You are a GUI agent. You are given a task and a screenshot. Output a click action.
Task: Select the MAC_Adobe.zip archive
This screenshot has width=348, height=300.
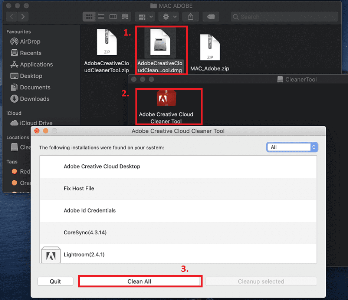pyautogui.click(x=210, y=47)
